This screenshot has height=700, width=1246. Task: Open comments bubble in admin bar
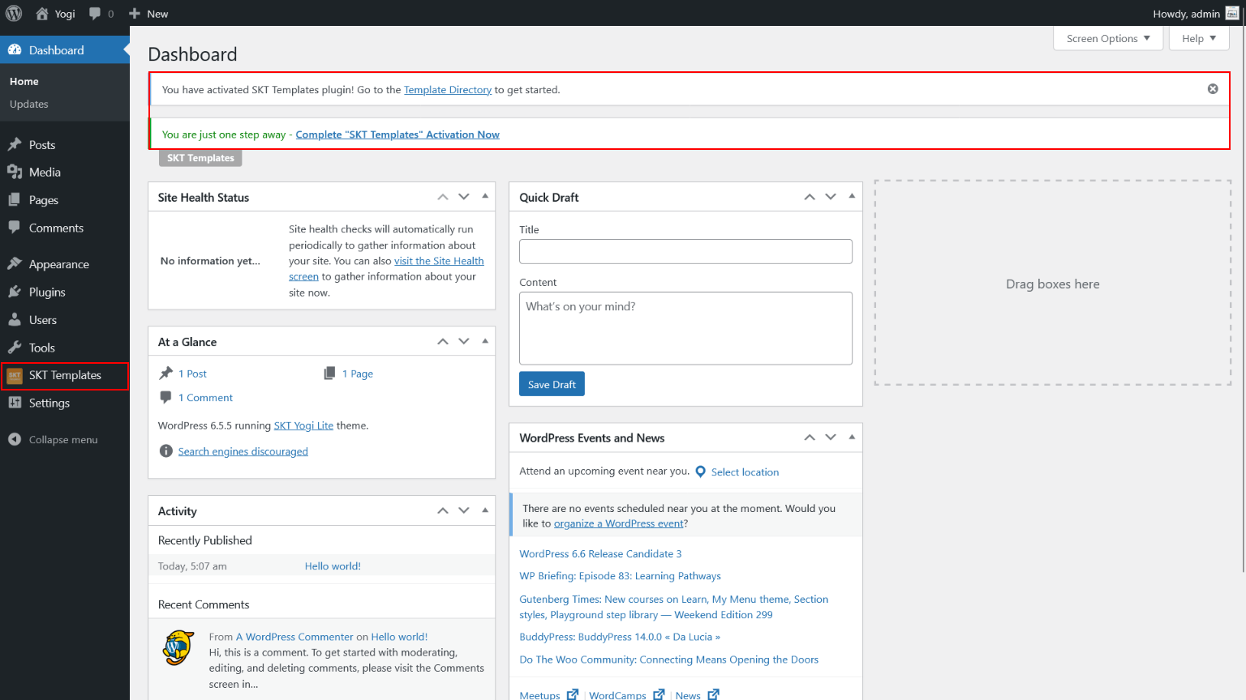pyautogui.click(x=95, y=14)
